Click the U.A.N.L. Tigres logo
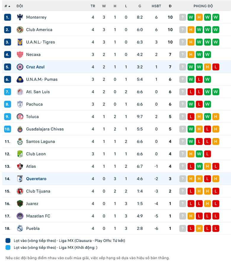This screenshot has width=231, height=264. pos(20,42)
